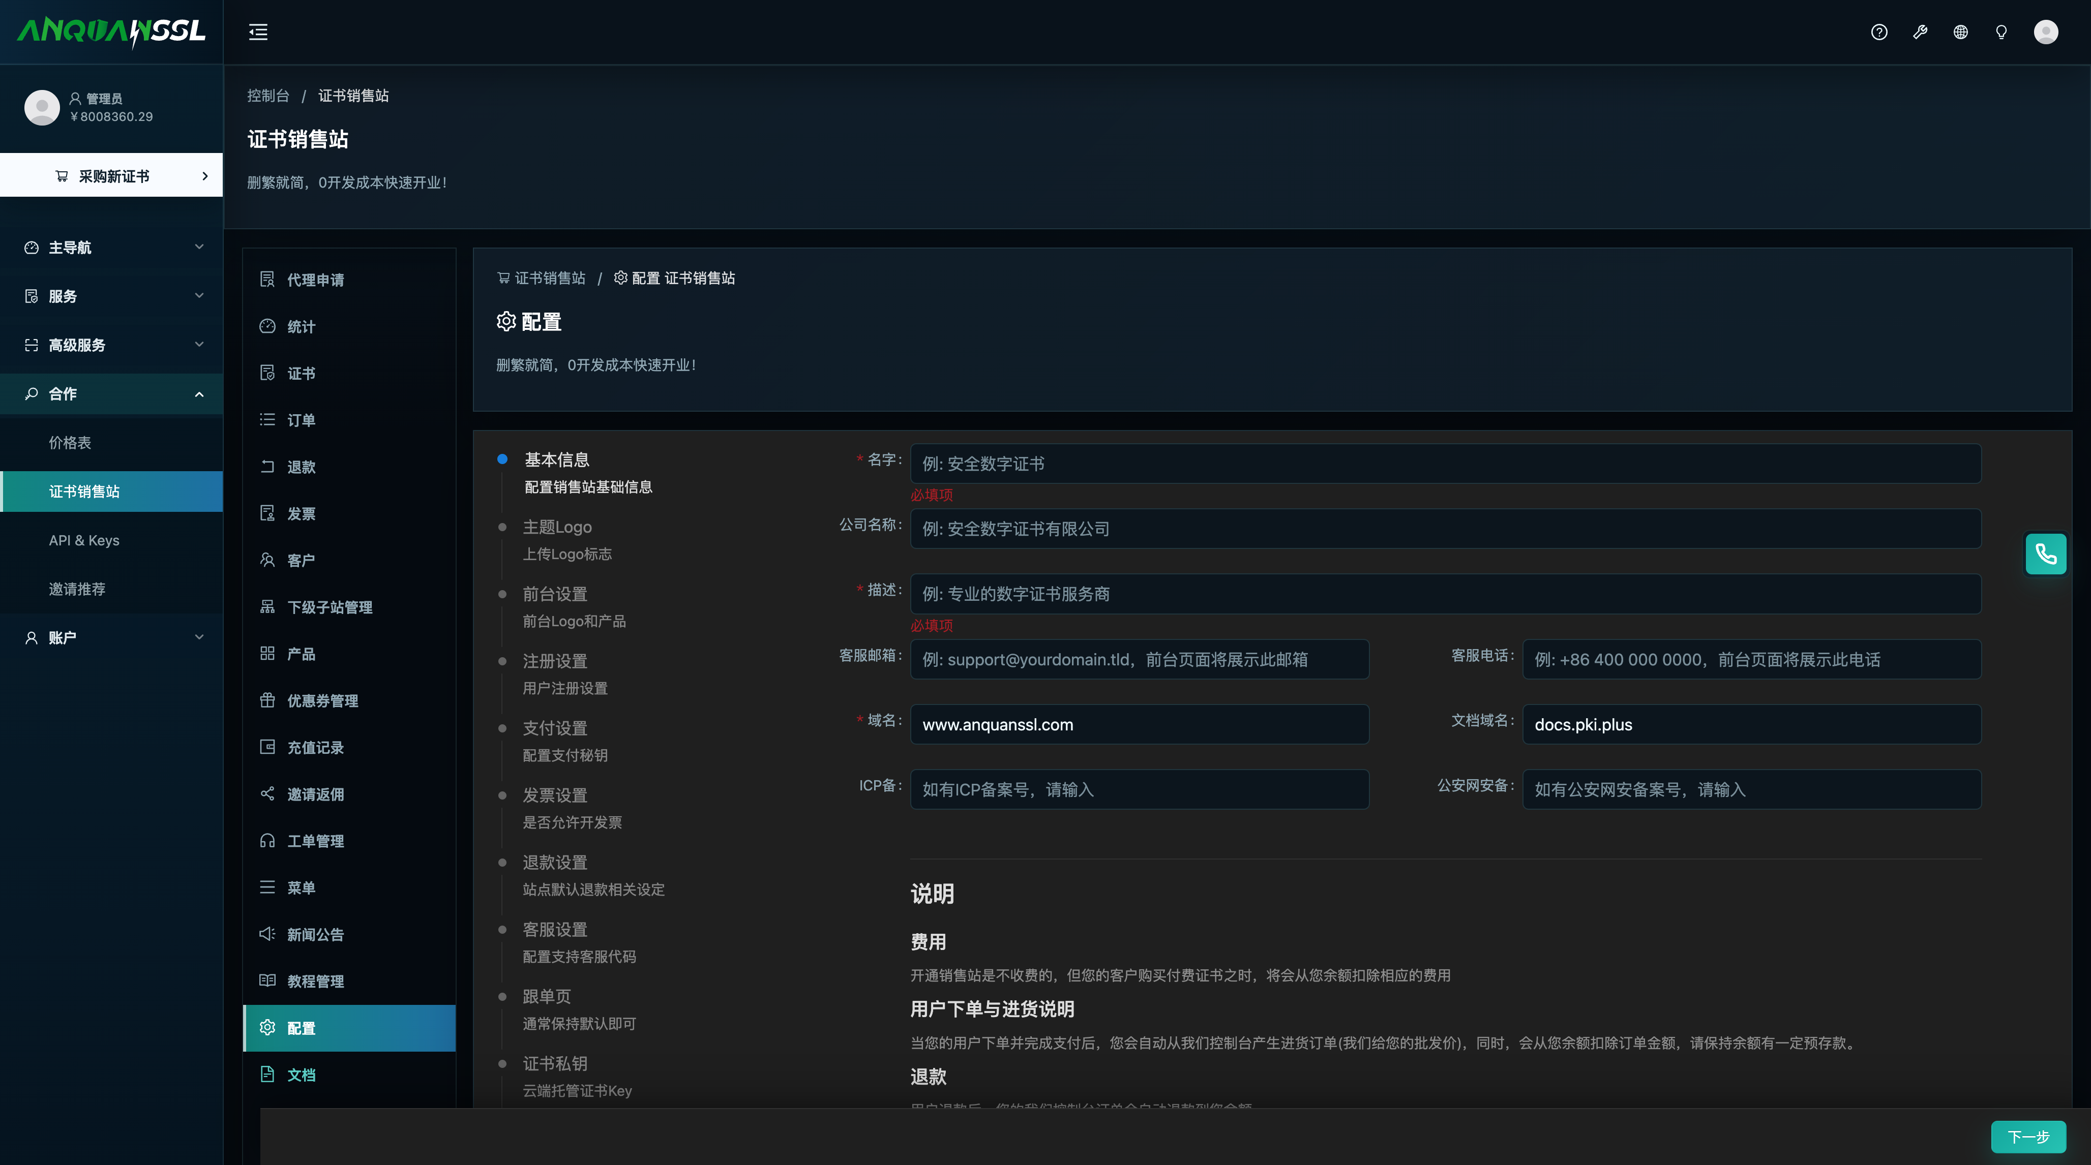The image size is (2091, 1165).
Task: Click the 代理申请 icon in the submenu
Action: pos(267,280)
